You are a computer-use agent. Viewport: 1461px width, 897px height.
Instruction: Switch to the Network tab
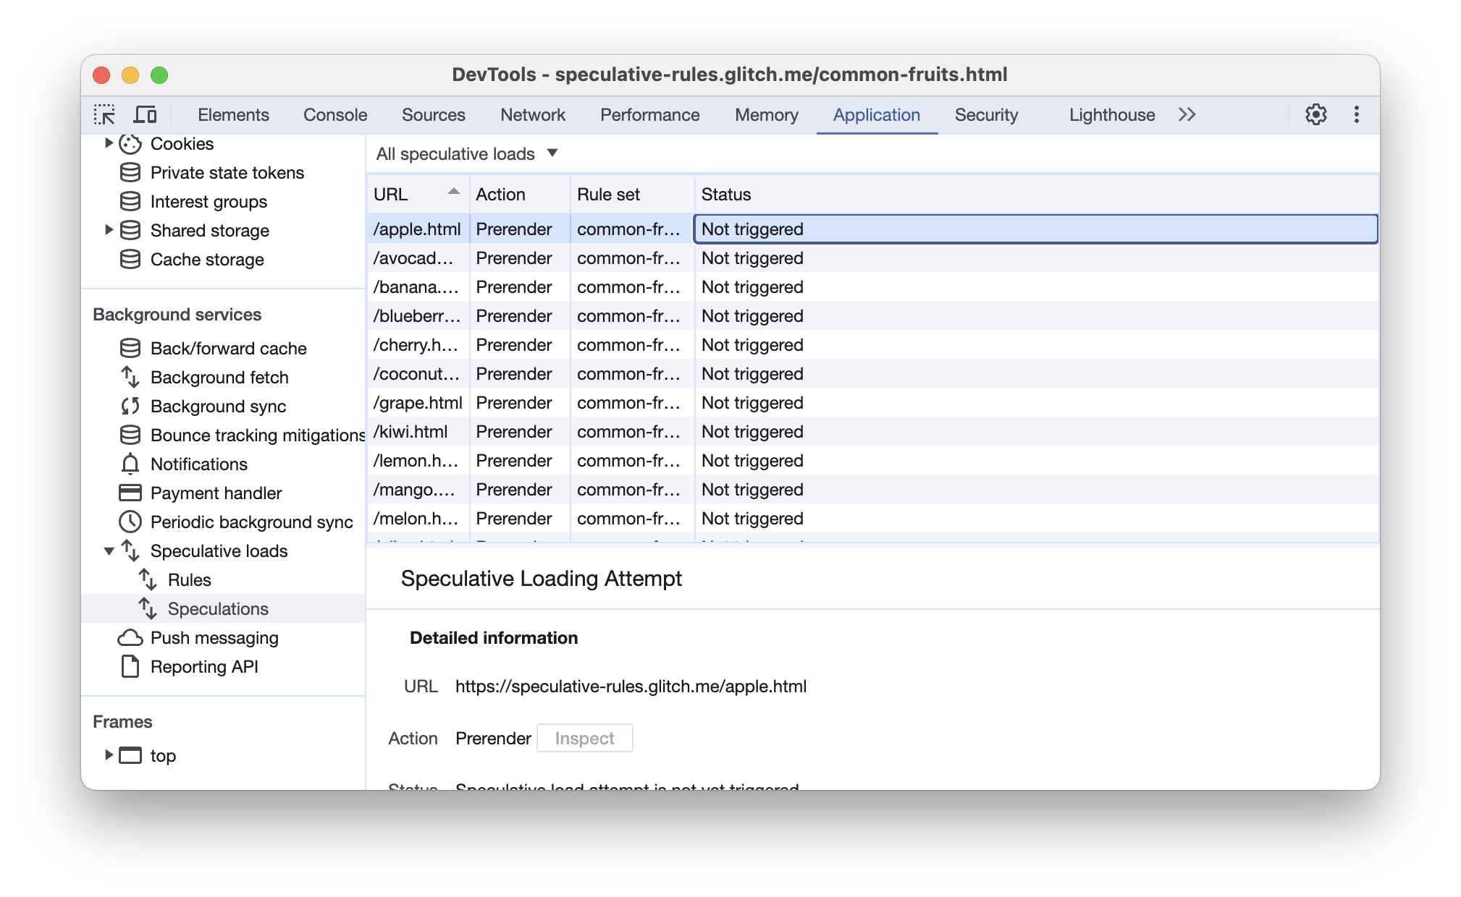532,115
